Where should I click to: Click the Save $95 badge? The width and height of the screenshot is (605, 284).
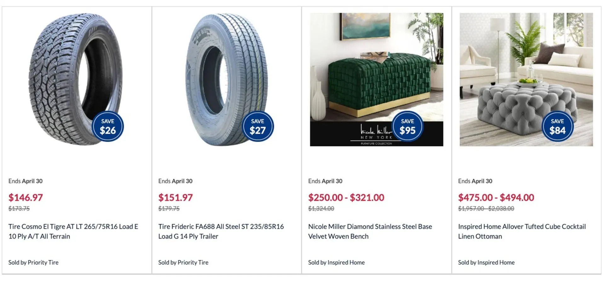pos(407,126)
